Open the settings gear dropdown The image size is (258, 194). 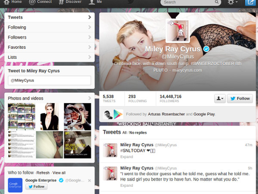[233, 2]
